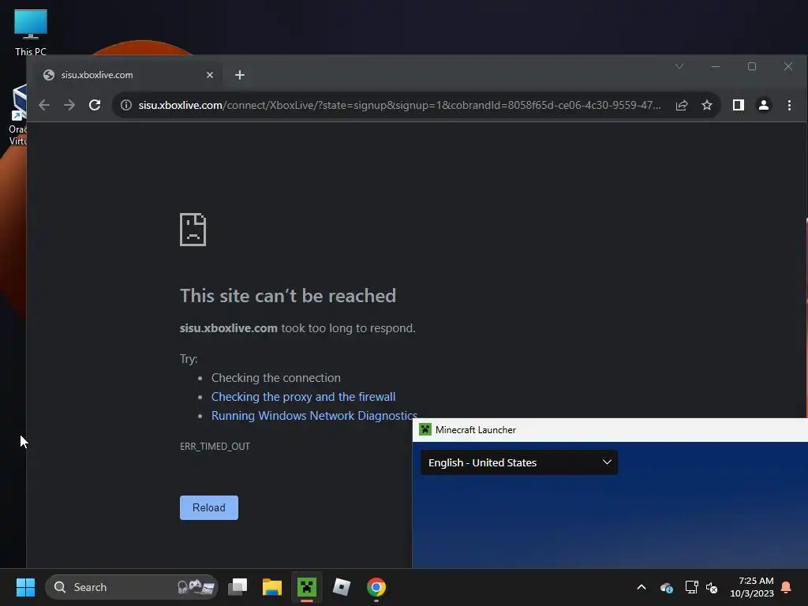Open a new tab with plus button
The width and height of the screenshot is (808, 606).
tap(240, 75)
